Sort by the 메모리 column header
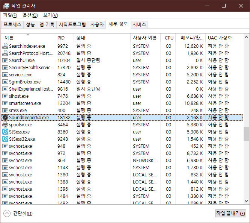This screenshot has height=223, width=250. coord(191,38)
